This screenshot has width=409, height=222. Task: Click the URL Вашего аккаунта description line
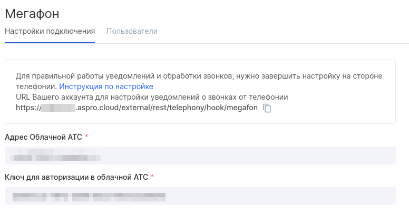click(x=152, y=97)
